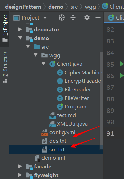Expand the facade module

pos(20,166)
